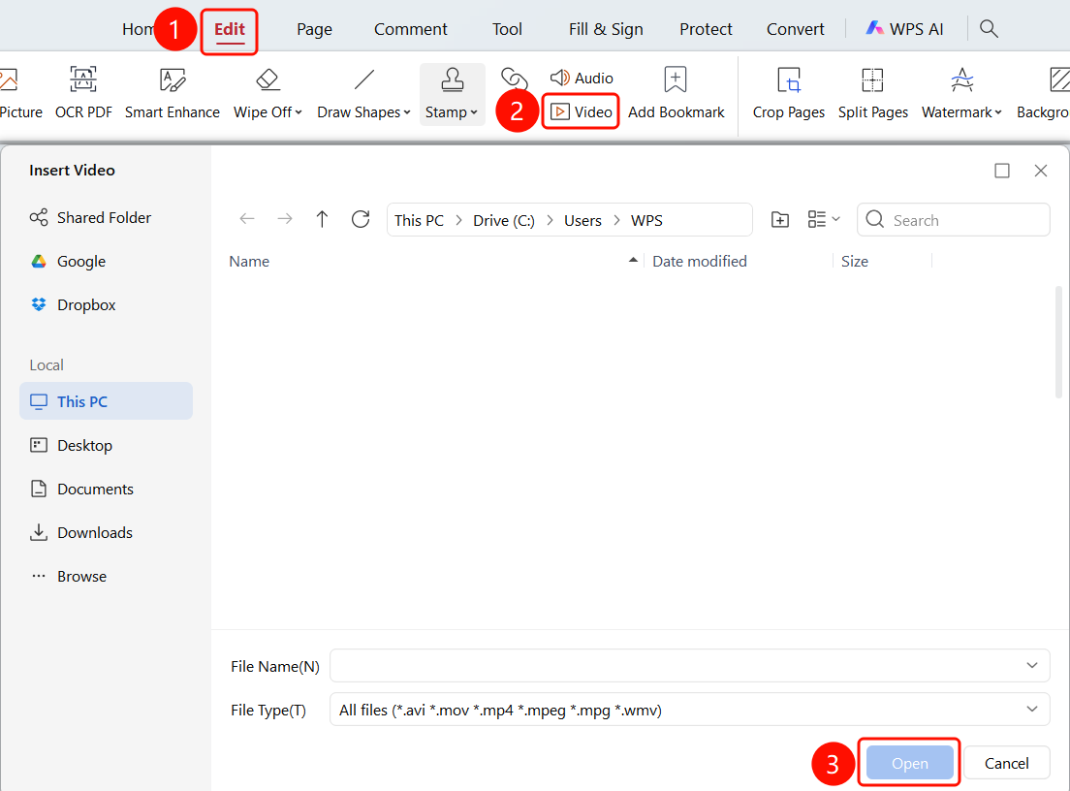This screenshot has width=1070, height=791.
Task: Click the Open button
Action: (x=910, y=763)
